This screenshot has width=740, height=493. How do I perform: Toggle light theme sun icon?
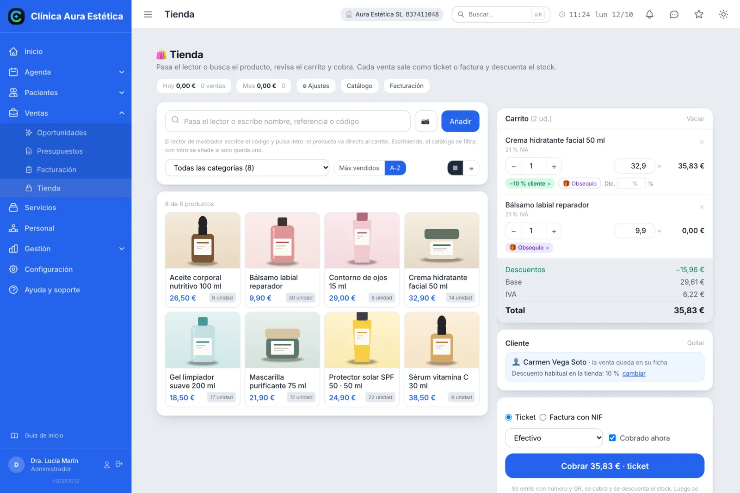pyautogui.click(x=723, y=14)
